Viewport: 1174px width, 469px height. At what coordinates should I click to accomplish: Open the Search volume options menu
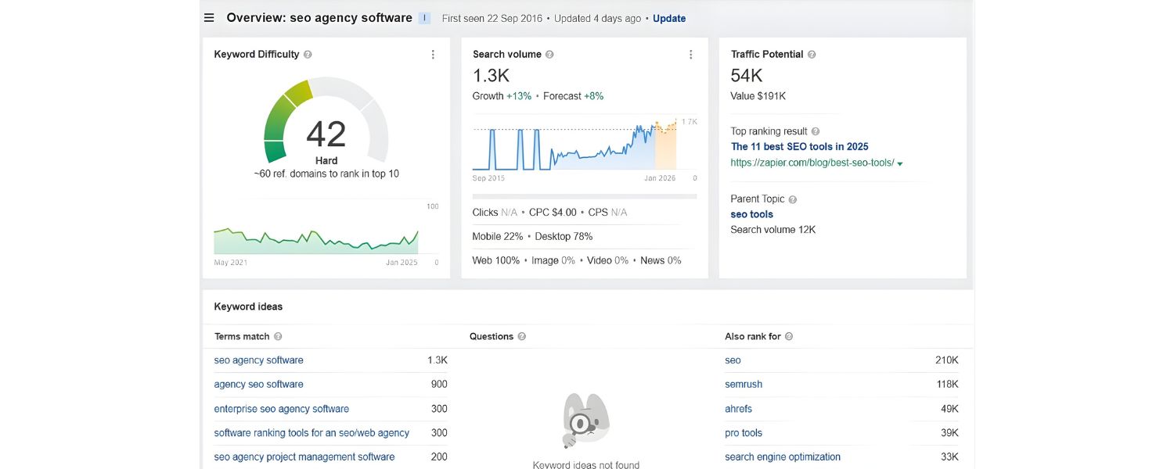pos(690,54)
